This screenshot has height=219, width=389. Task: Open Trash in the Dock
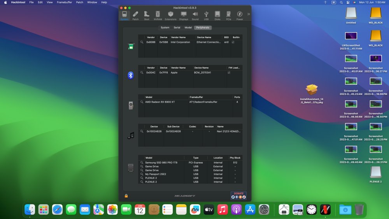(x=359, y=210)
